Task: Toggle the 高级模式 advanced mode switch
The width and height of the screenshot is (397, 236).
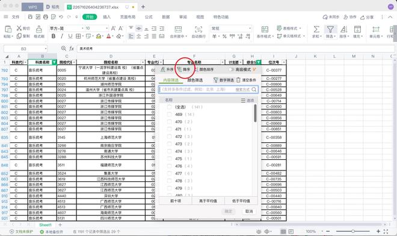Action: 231,70
